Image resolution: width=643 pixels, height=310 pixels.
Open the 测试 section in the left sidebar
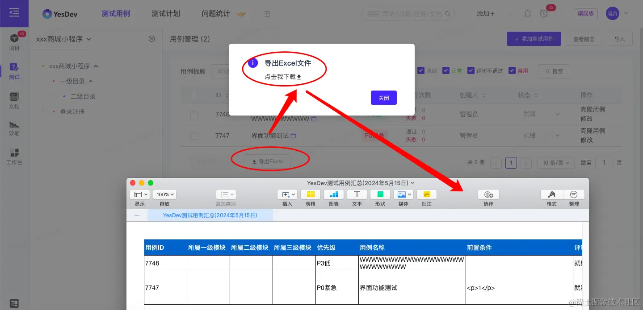point(14,71)
